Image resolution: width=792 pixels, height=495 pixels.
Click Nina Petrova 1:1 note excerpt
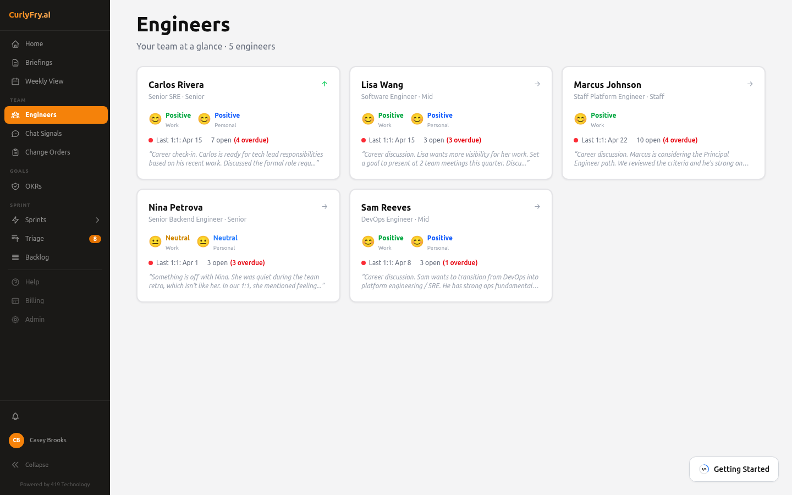[237, 282]
